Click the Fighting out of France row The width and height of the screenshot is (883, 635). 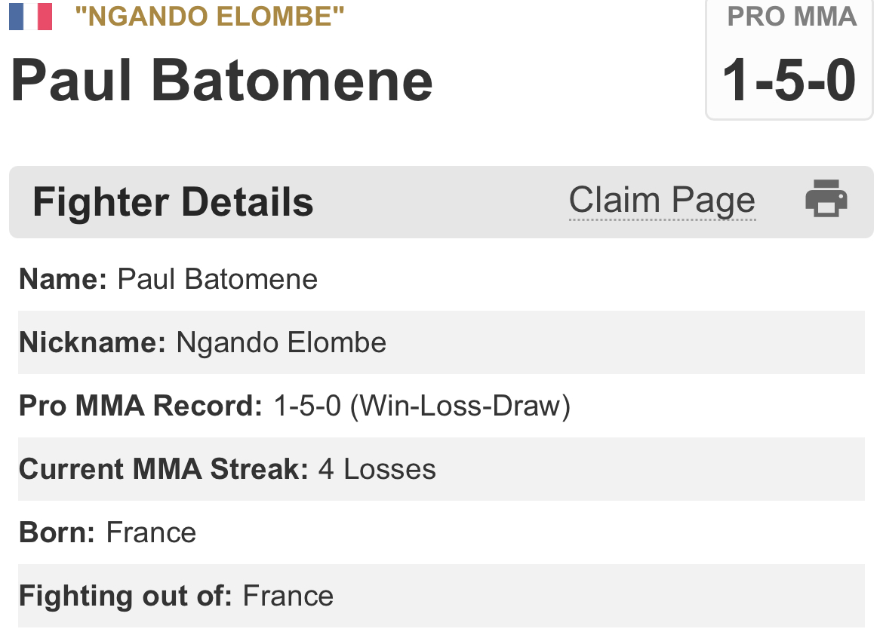pyautogui.click(x=441, y=597)
